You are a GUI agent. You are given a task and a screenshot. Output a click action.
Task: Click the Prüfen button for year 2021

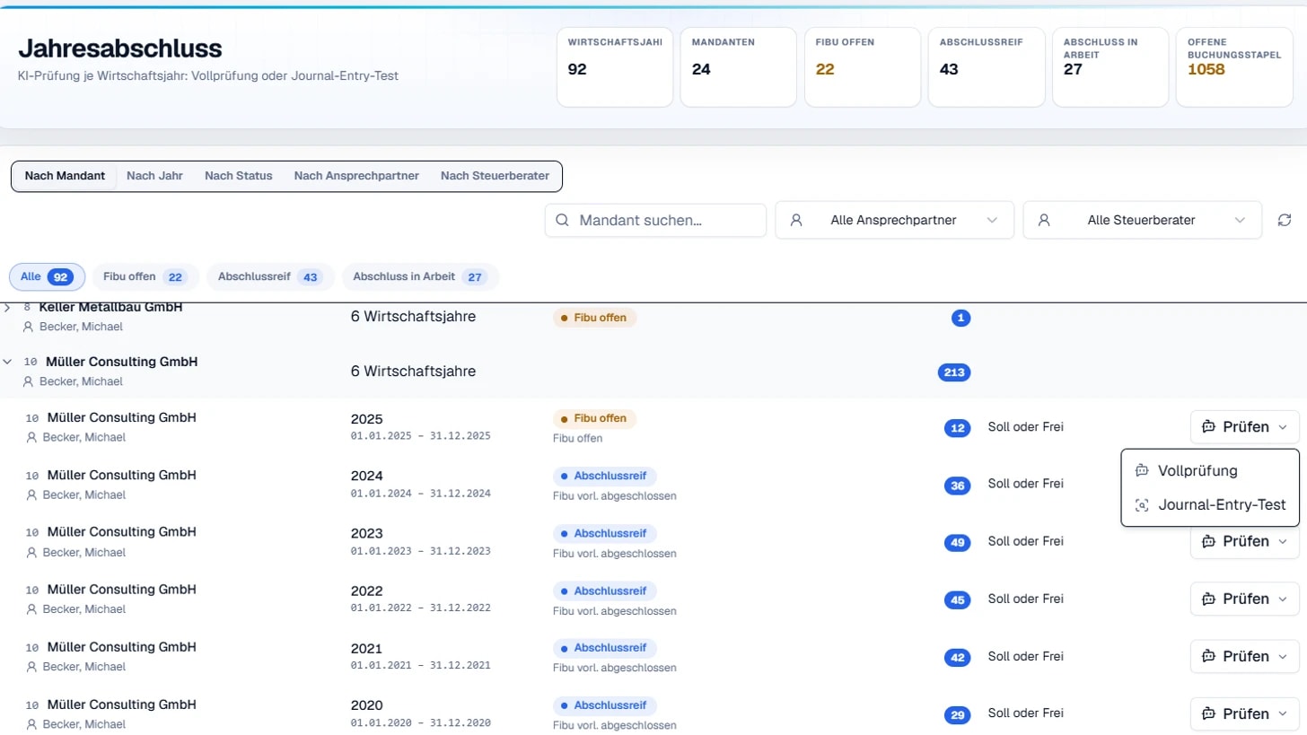[x=1245, y=656]
